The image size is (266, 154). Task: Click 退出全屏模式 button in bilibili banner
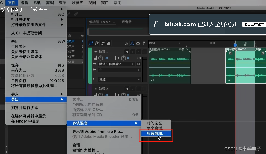click(254, 24)
